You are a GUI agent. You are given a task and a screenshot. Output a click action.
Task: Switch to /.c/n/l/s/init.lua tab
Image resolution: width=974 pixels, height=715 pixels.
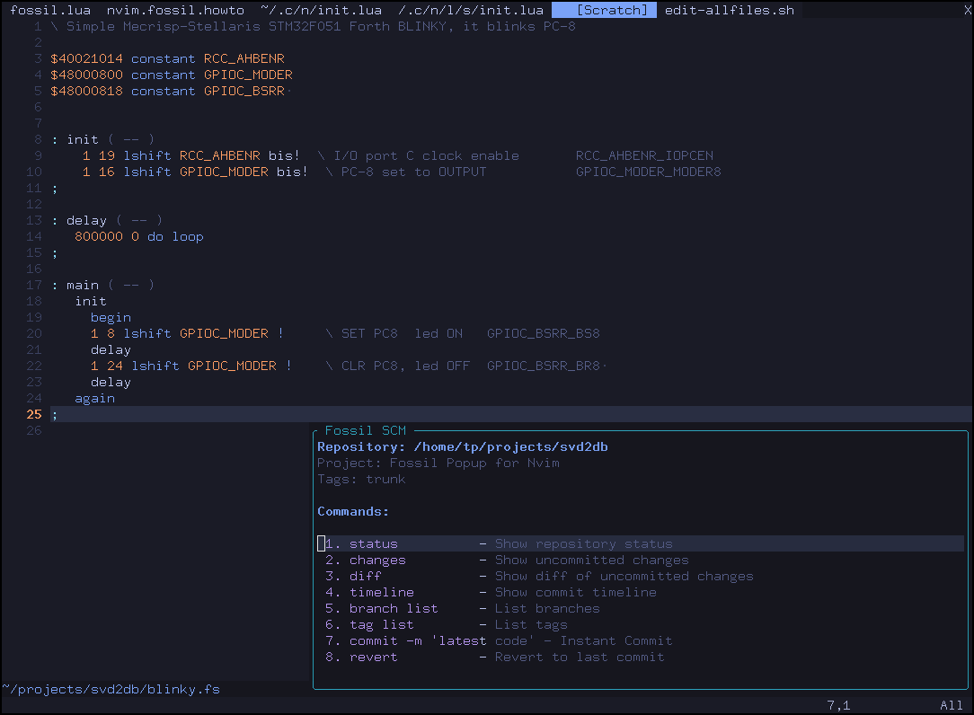click(x=470, y=10)
